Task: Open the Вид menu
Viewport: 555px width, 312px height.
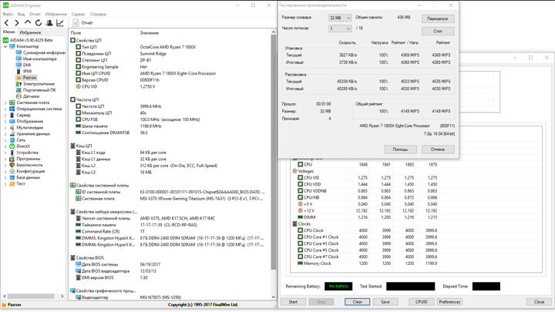Action: pos(22,14)
